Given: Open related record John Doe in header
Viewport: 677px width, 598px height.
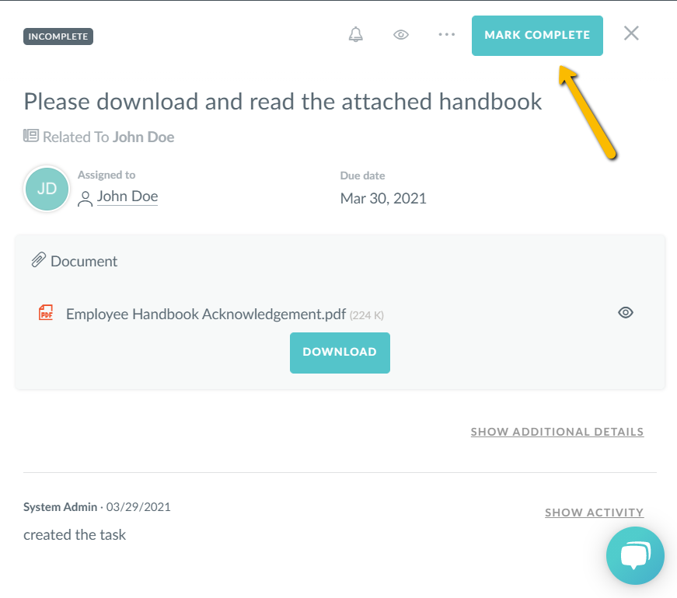Looking at the screenshot, I should click(143, 137).
